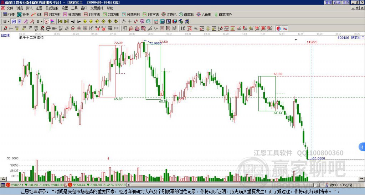The height and width of the screenshot is (195, 365).
Task: Toggle the yin-yang icon
Action: pyautogui.click(x=279, y=28)
